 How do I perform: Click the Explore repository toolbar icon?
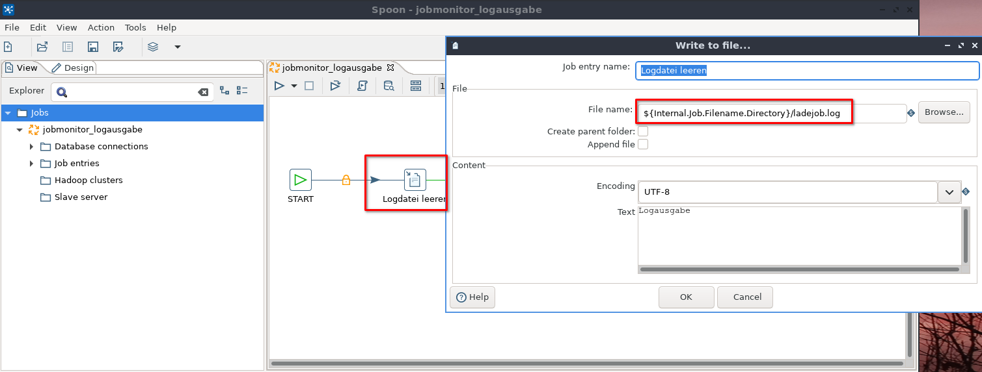click(x=68, y=47)
